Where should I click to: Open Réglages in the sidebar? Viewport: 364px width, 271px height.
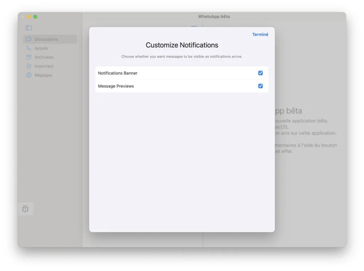pos(50,75)
